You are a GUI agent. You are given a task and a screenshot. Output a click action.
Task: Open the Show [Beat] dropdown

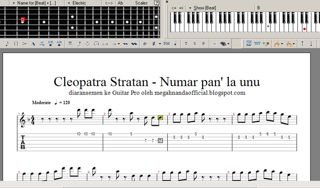pyautogui.click(x=190, y=8)
